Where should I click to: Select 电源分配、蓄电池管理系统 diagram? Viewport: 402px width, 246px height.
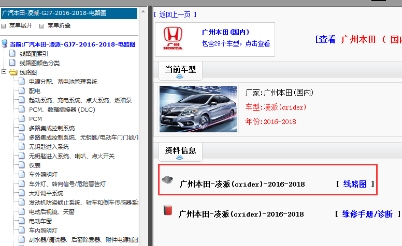coord(63,82)
